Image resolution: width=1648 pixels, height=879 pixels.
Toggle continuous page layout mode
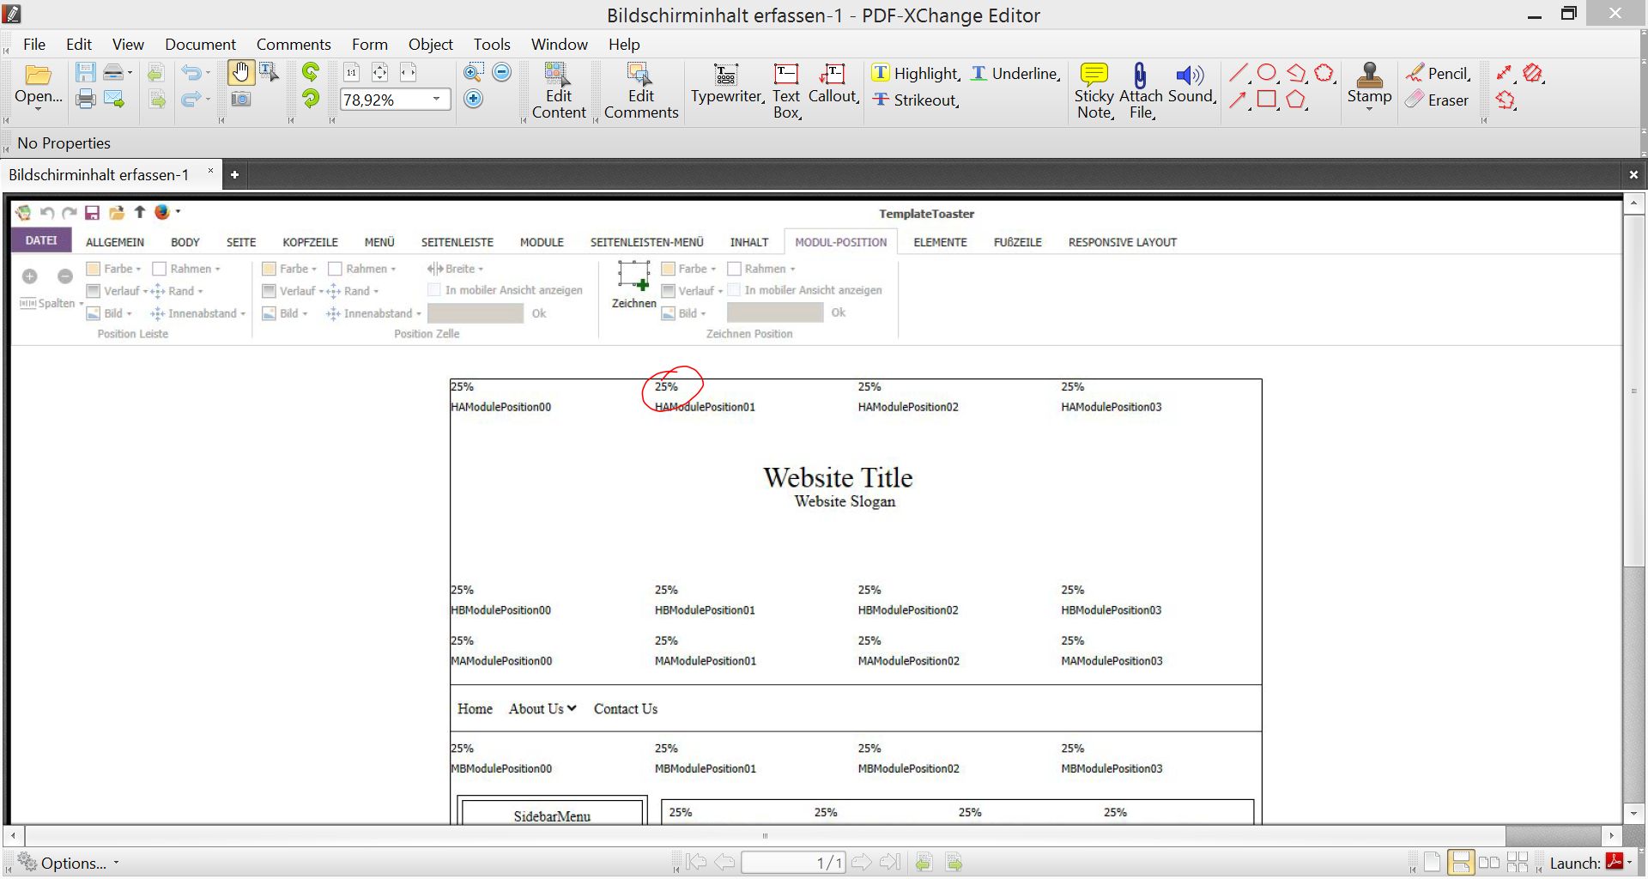(1460, 862)
